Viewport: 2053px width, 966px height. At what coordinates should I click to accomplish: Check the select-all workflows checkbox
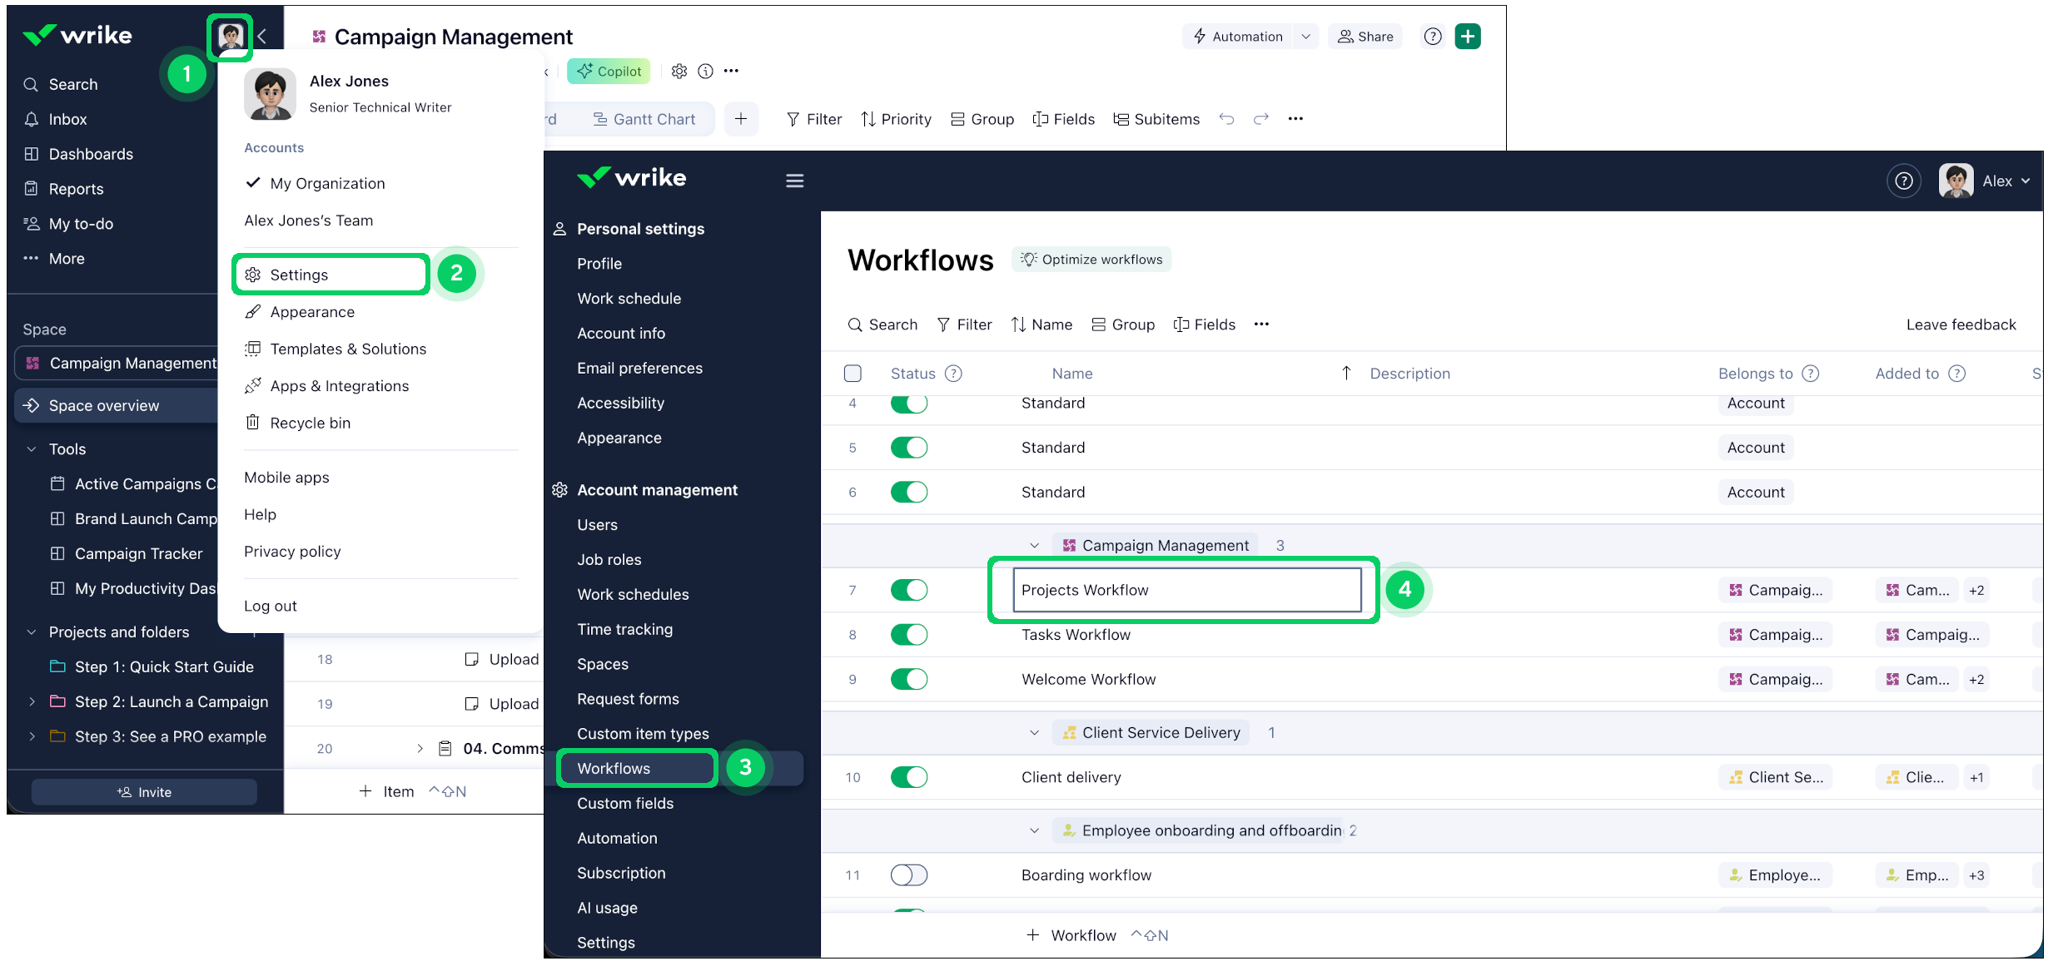pos(853,374)
